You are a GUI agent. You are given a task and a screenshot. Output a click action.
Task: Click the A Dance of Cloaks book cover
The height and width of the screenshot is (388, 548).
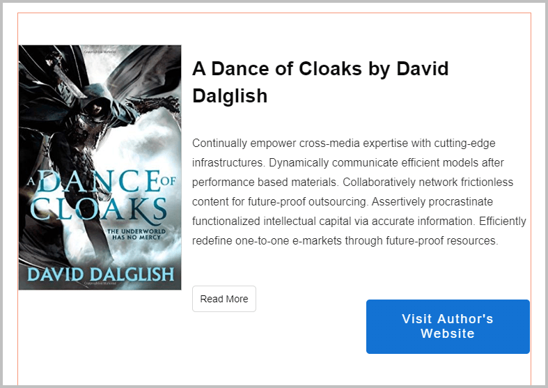click(x=100, y=167)
